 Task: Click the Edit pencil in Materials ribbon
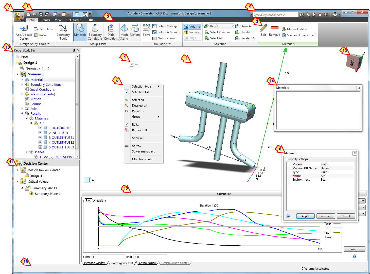263,30
